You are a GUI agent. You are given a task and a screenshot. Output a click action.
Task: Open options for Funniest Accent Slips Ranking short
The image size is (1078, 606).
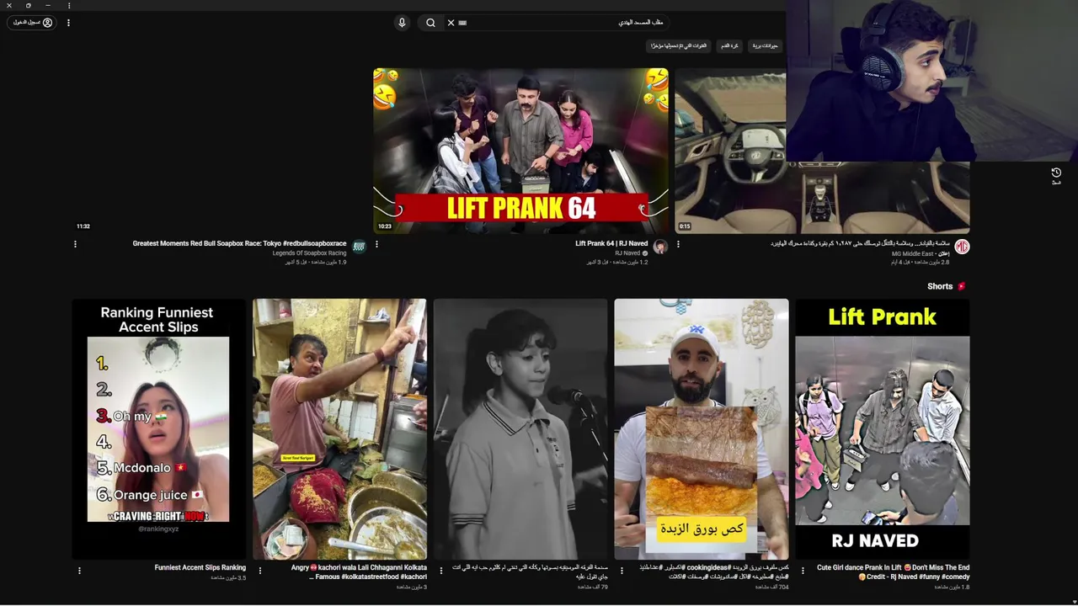79,571
